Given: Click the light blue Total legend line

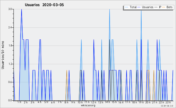Looking at the screenshot, I should point(126,7).
